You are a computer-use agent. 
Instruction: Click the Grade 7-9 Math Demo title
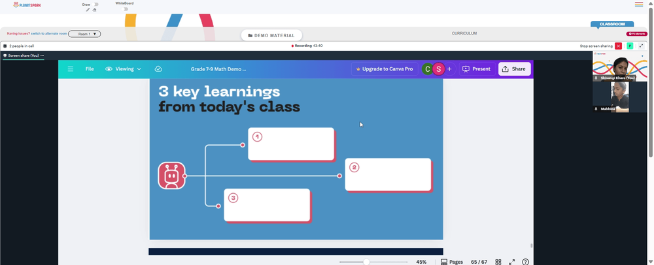coord(218,69)
